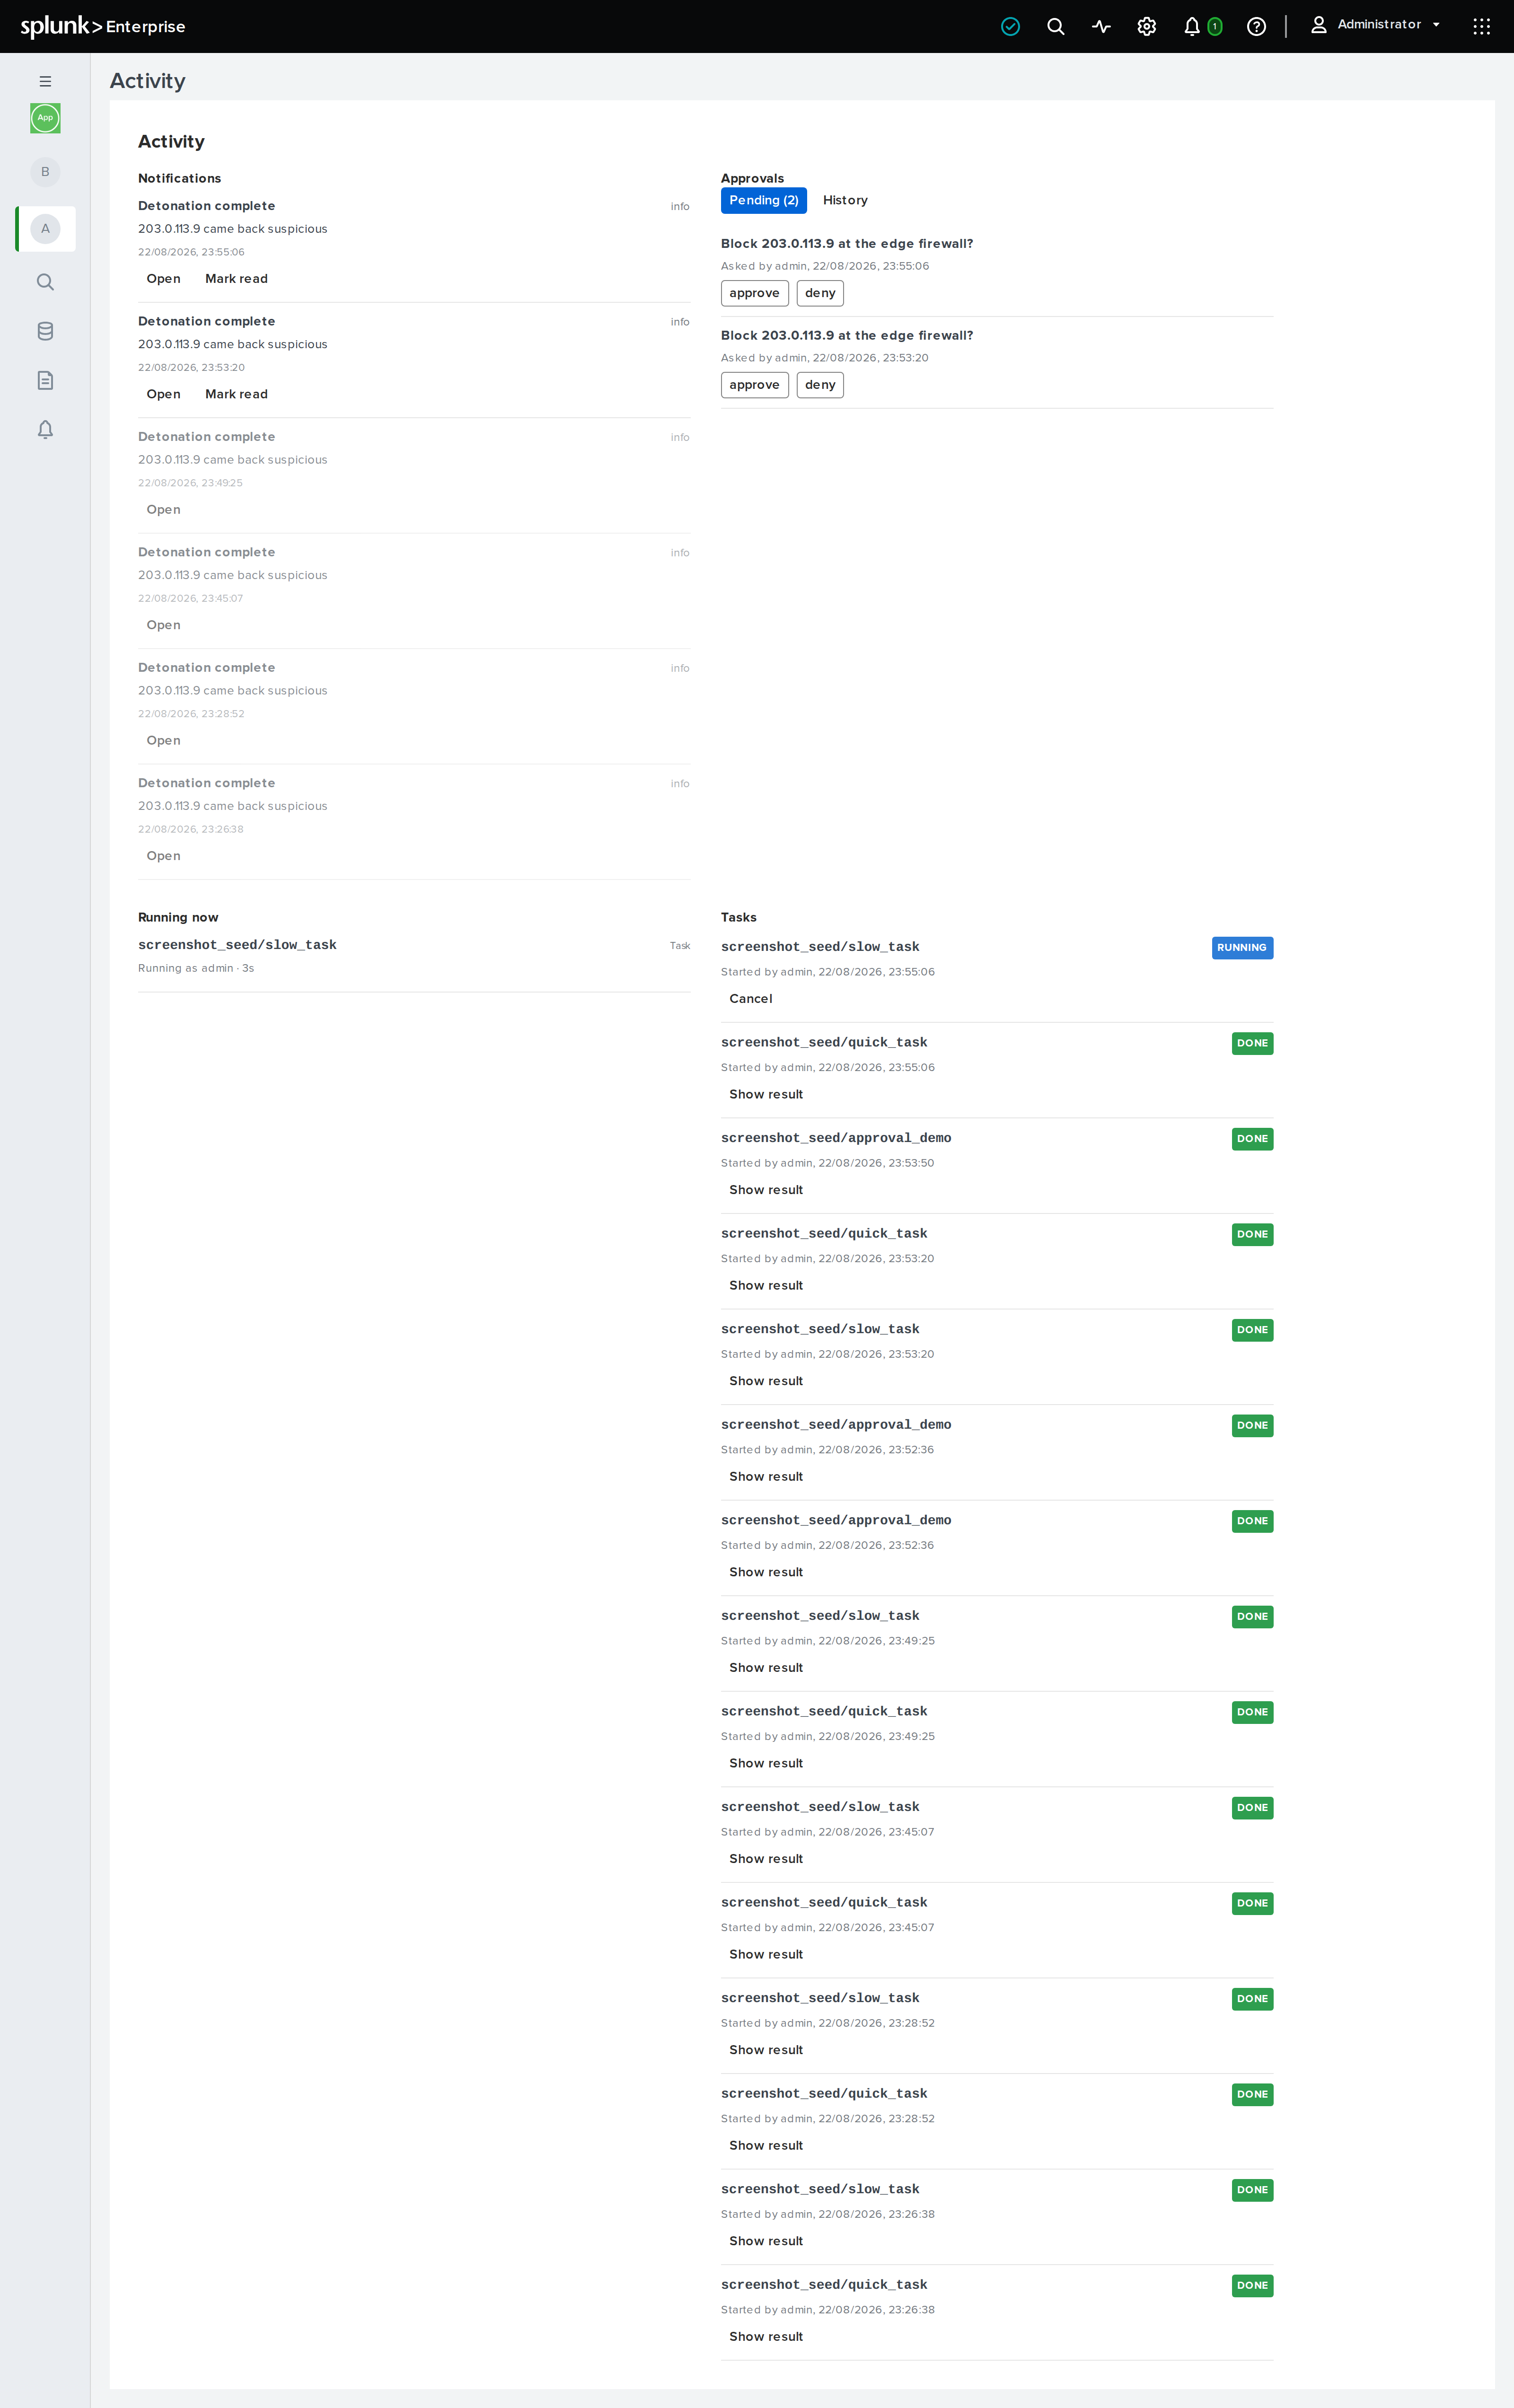
Task: Click DONE badge for approval_demo 23:53:50
Action: [1252, 1139]
